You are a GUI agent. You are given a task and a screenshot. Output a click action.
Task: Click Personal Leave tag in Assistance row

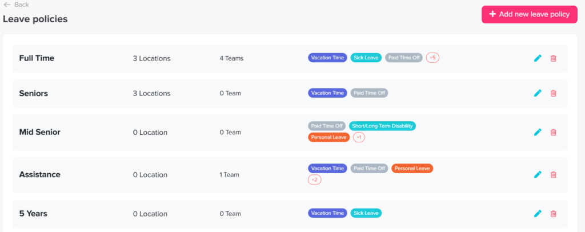412,169
